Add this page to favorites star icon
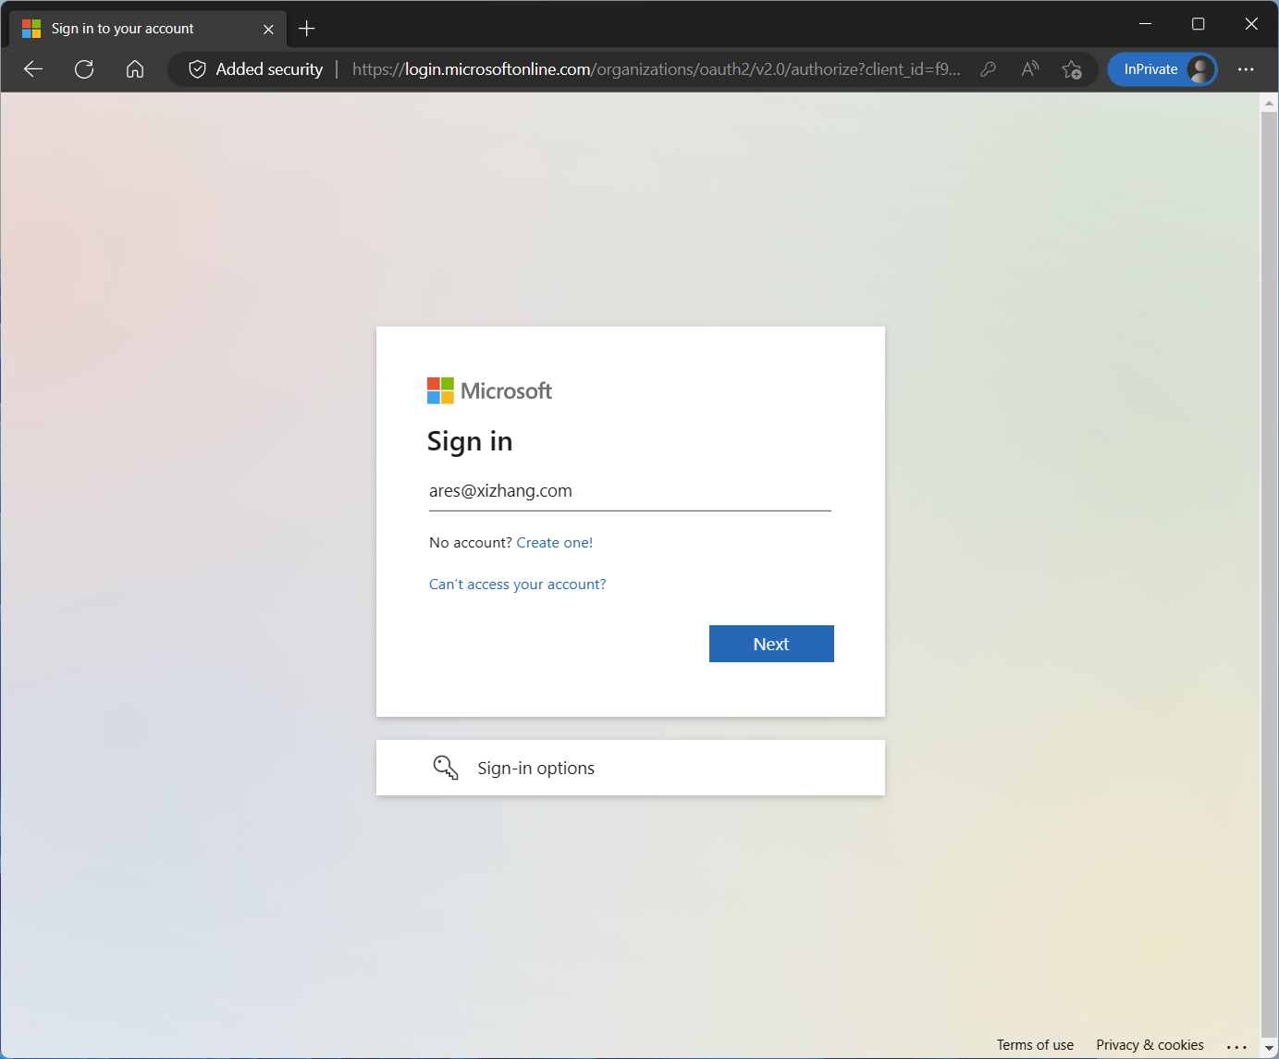 [1072, 69]
